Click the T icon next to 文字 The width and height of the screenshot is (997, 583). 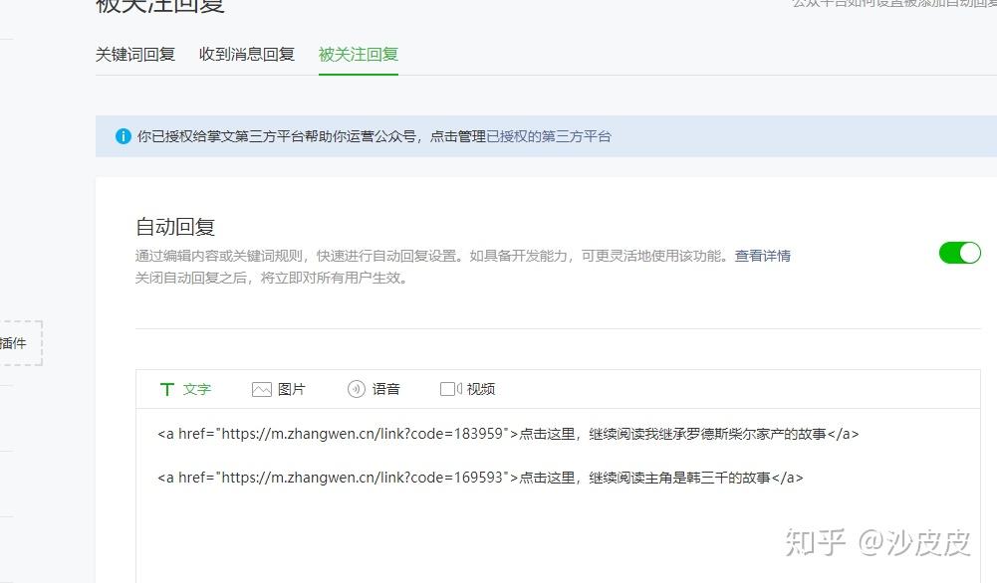tap(167, 389)
